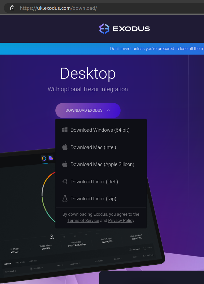Click the EXODUS wordmark in header

pyautogui.click(x=131, y=29)
